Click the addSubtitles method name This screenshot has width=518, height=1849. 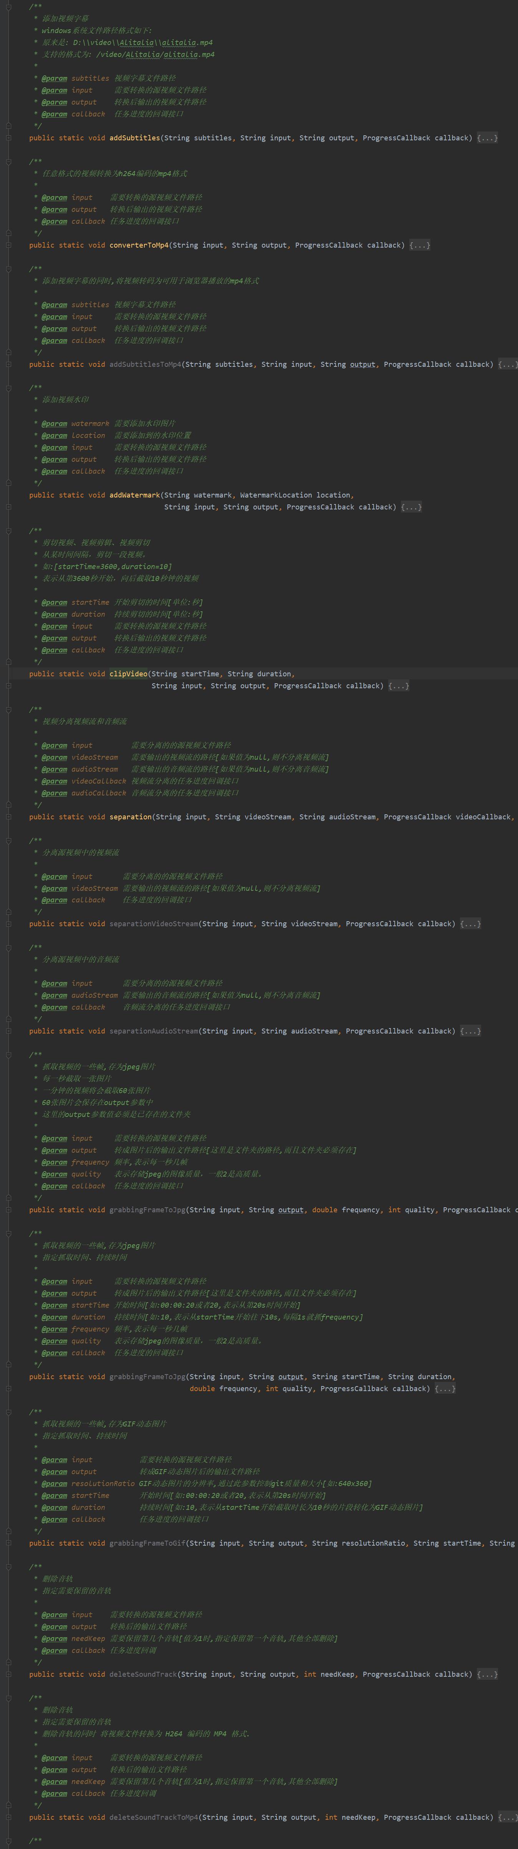click(x=134, y=138)
